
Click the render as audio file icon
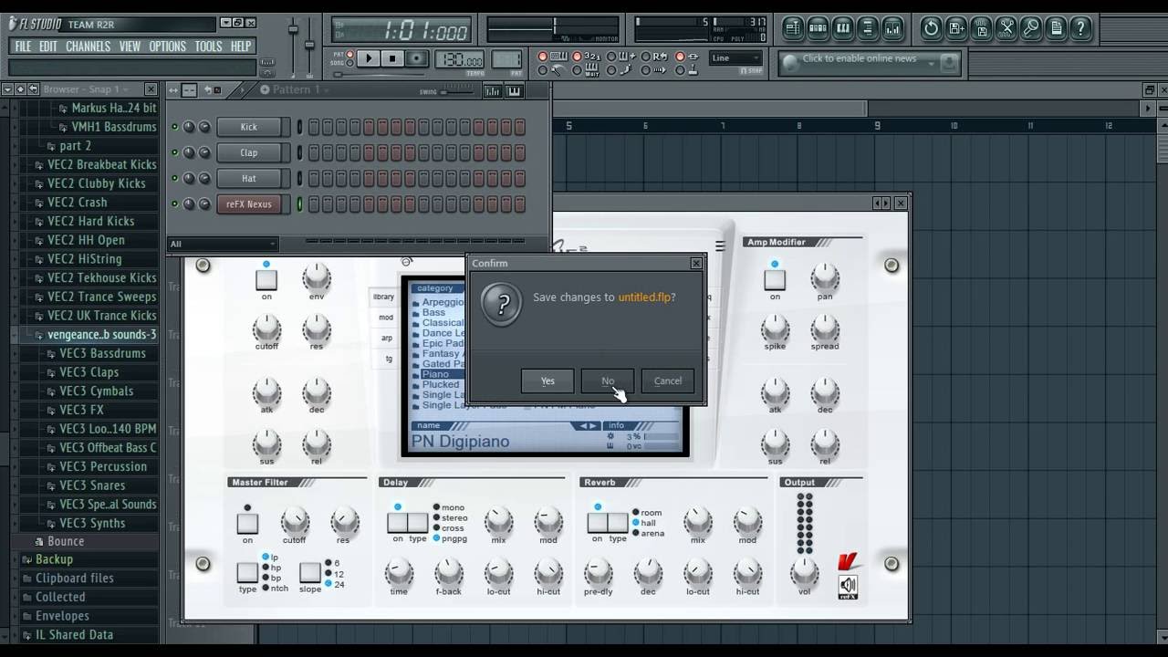tap(981, 28)
